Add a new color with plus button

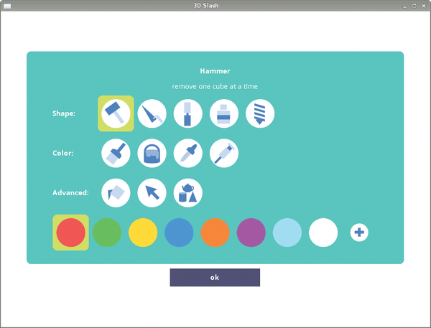coord(359,233)
